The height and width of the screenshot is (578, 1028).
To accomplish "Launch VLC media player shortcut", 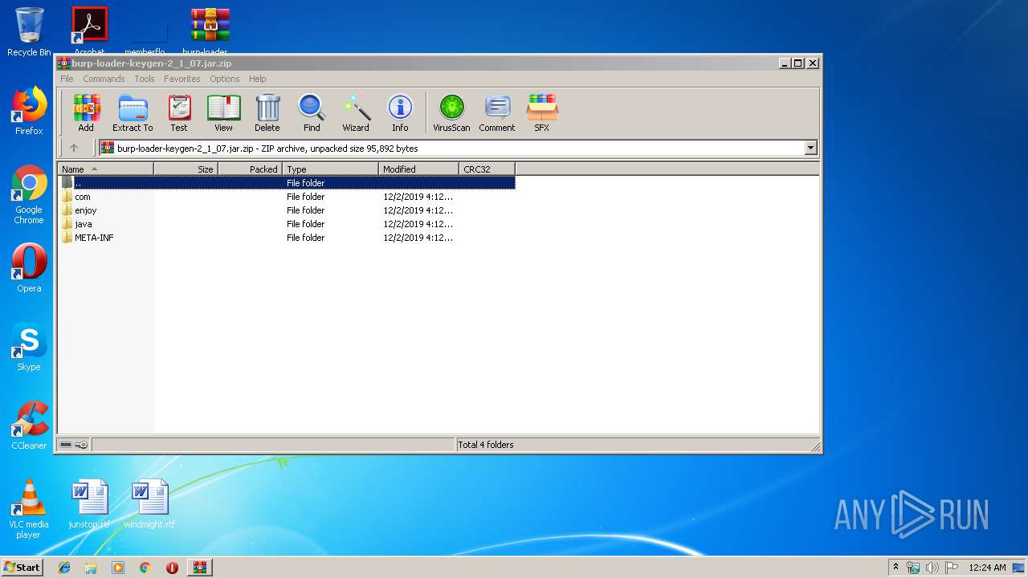I will coord(29,509).
